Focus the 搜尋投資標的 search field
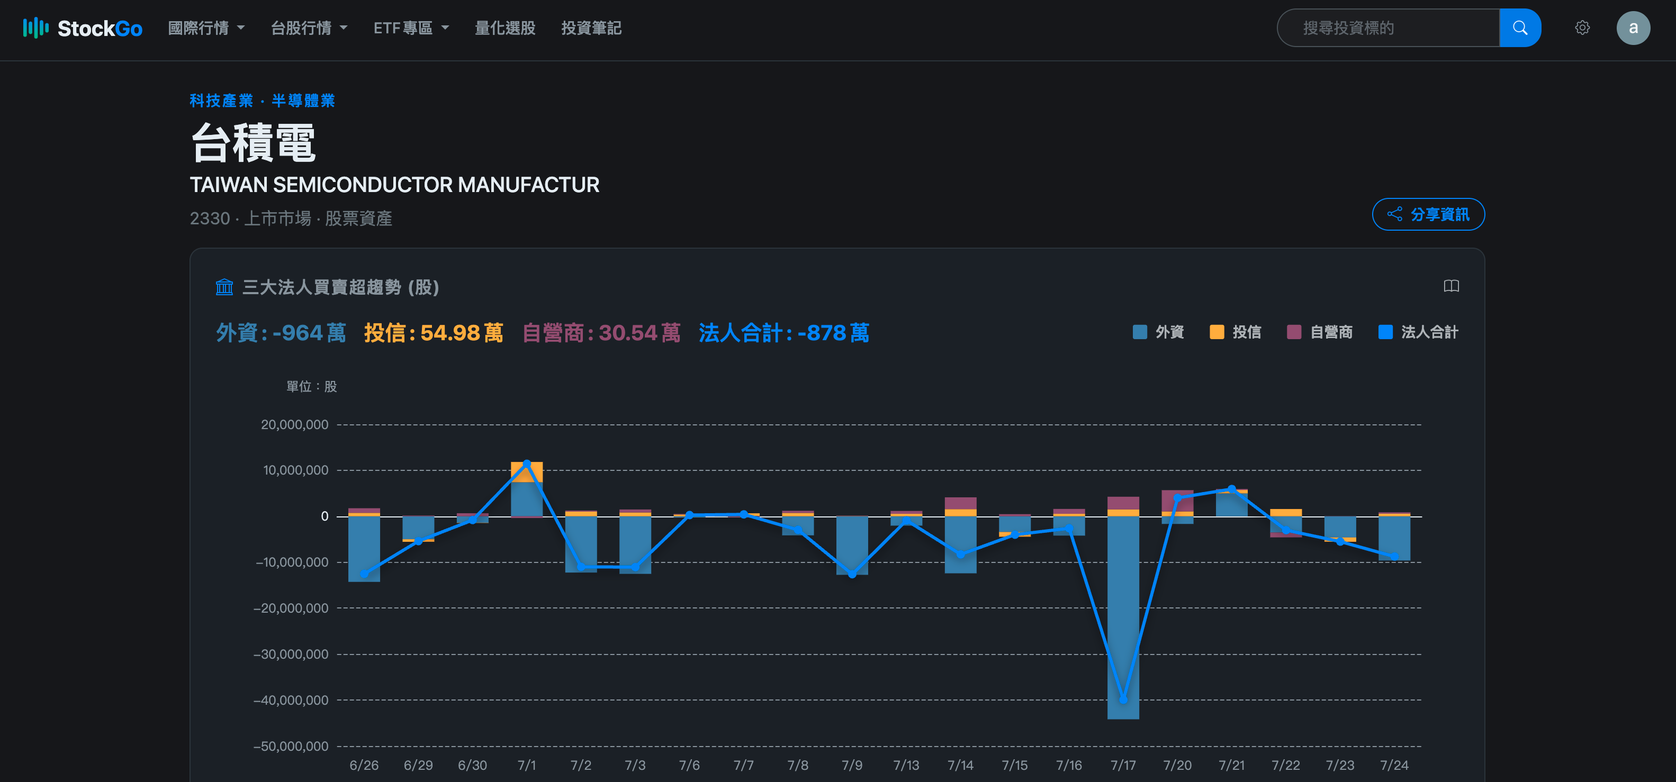This screenshot has width=1676, height=782. (x=1389, y=28)
